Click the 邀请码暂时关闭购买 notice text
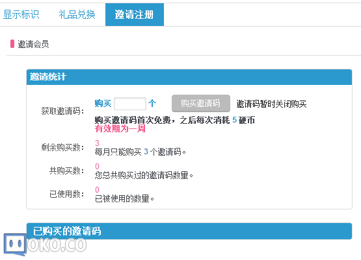Viewport: 361px width, 260px height. coord(271,104)
